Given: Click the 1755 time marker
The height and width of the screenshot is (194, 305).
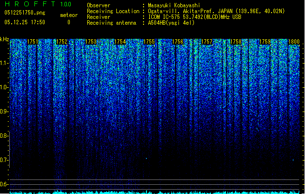Looking at the screenshot, I should [149, 42].
